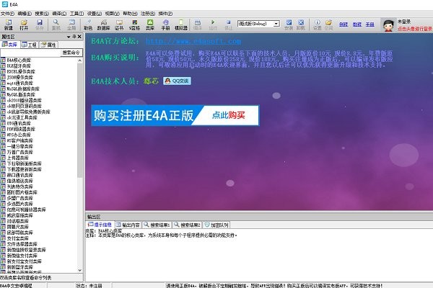Open the 设置(U) menu
The height and width of the screenshot is (288, 433).
pos(95,13)
